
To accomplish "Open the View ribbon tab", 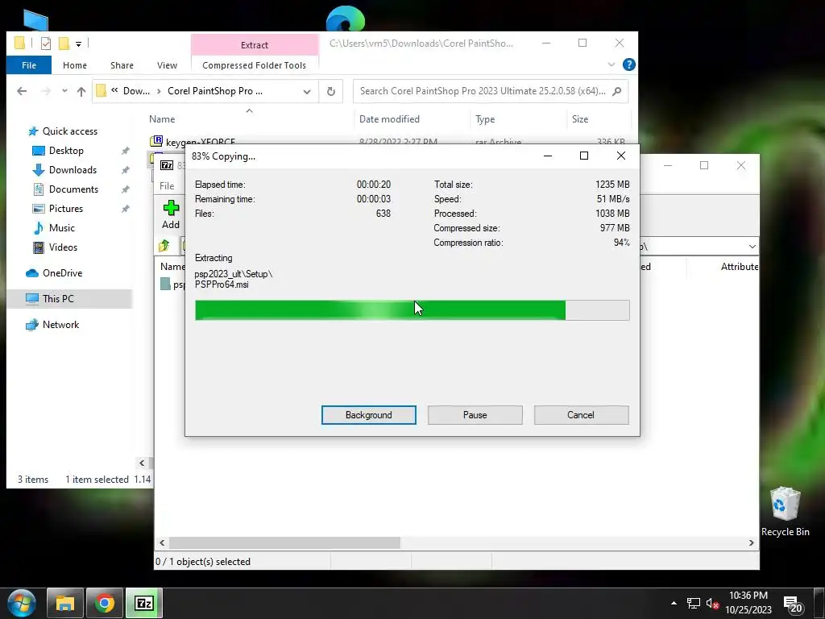I will 167,65.
